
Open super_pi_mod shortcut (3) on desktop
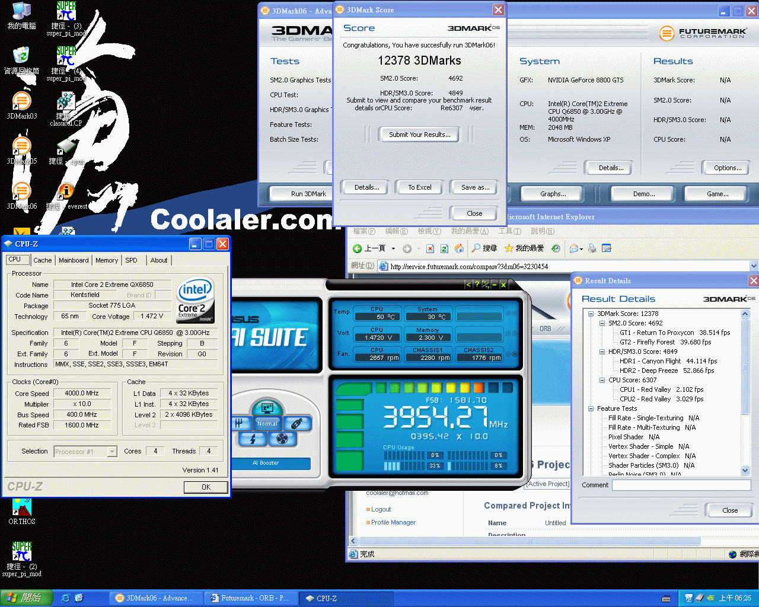click(66, 19)
